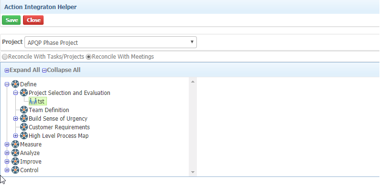Click the Define phase icon

[15, 84]
